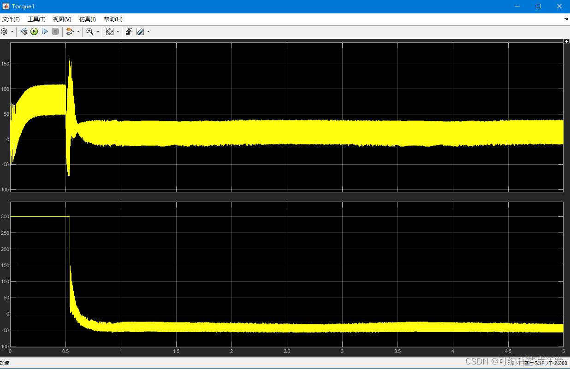Click the grayed stop simulation button
Viewport: 570px width, 370px height.
click(55, 31)
